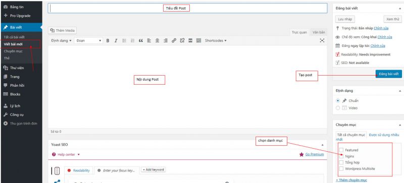The width and height of the screenshot is (404, 183).
Task: Align text right
Action: [166, 40]
